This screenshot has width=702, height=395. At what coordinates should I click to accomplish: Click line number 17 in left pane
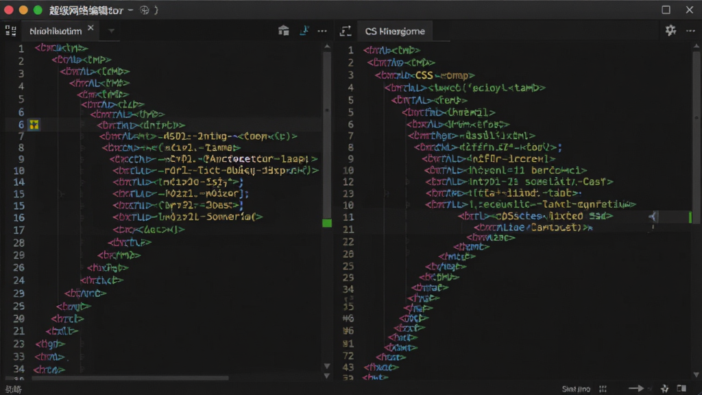pos(19,230)
